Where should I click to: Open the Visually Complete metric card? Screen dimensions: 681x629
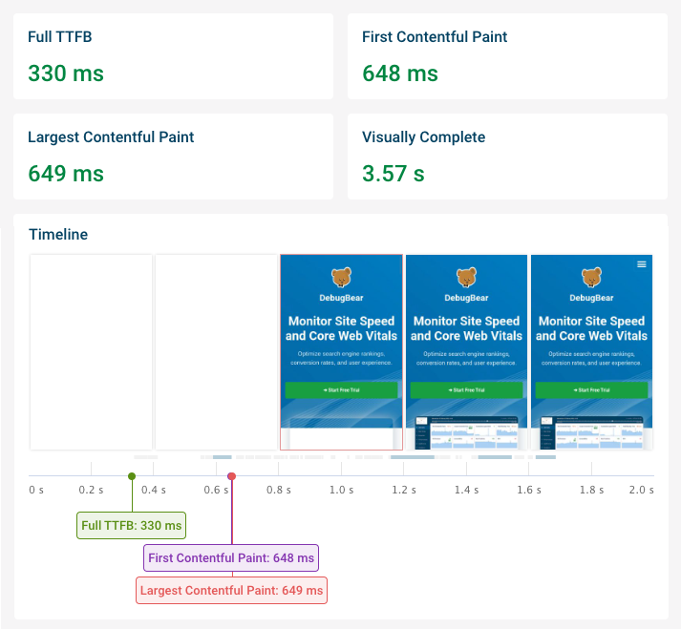pos(507,157)
